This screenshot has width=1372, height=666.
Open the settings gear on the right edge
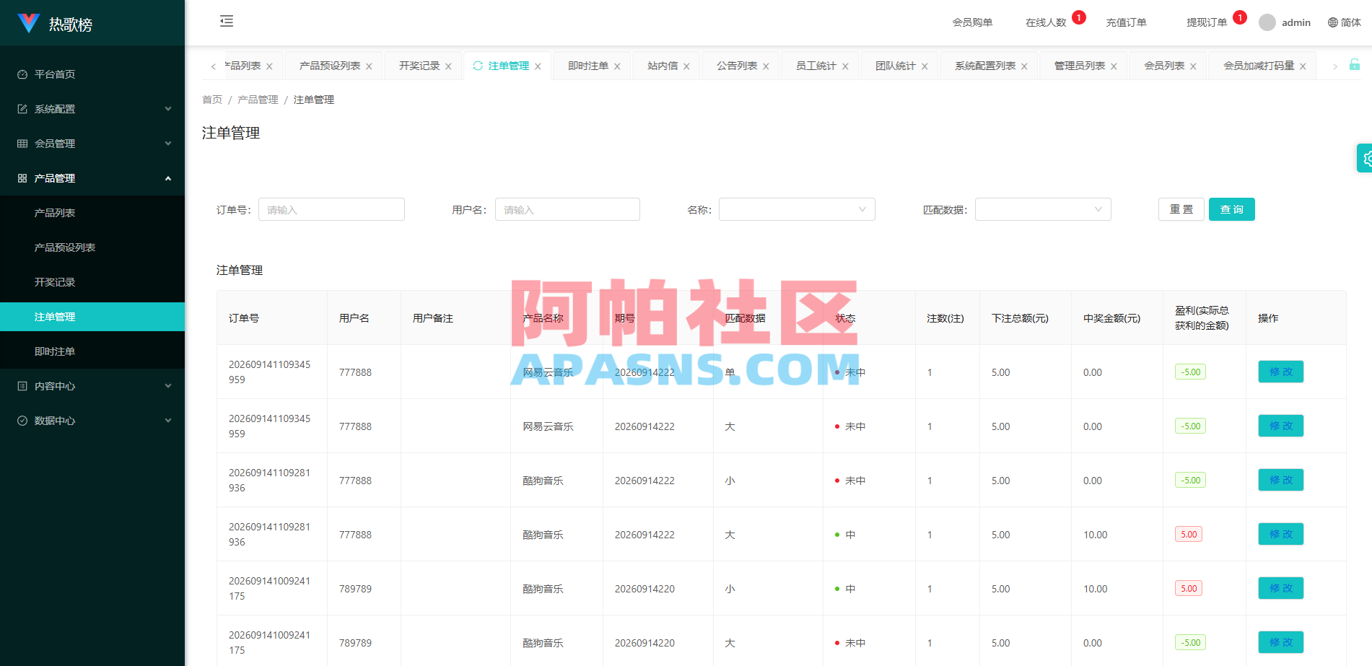click(1366, 158)
